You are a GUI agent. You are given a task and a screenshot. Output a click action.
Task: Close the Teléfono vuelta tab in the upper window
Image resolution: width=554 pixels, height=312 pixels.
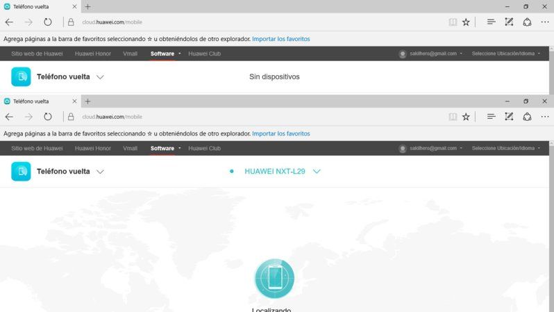[x=74, y=6]
